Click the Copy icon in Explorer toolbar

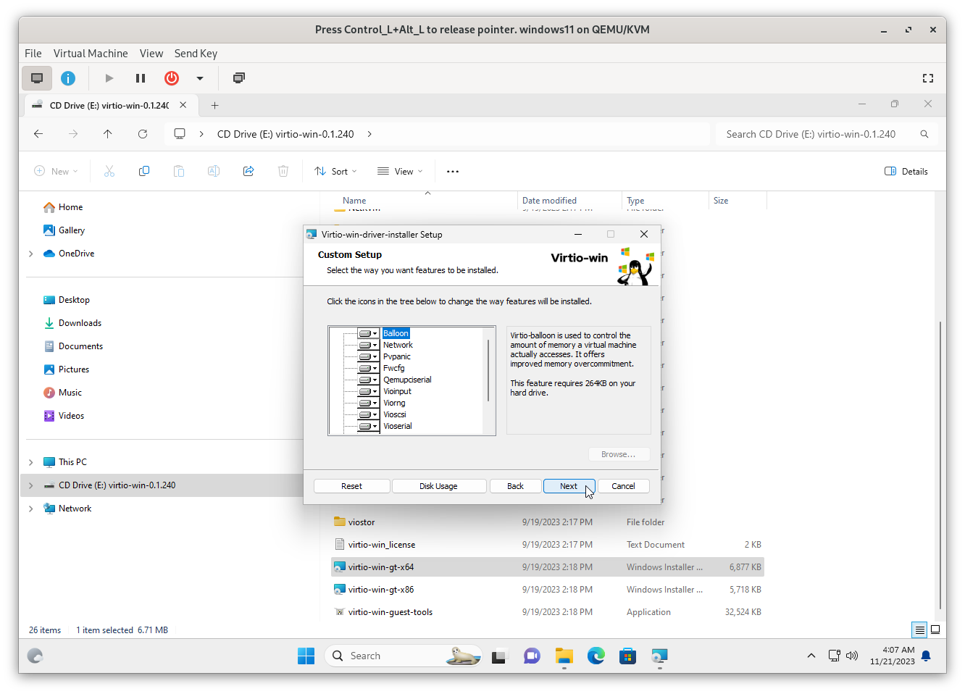144,172
